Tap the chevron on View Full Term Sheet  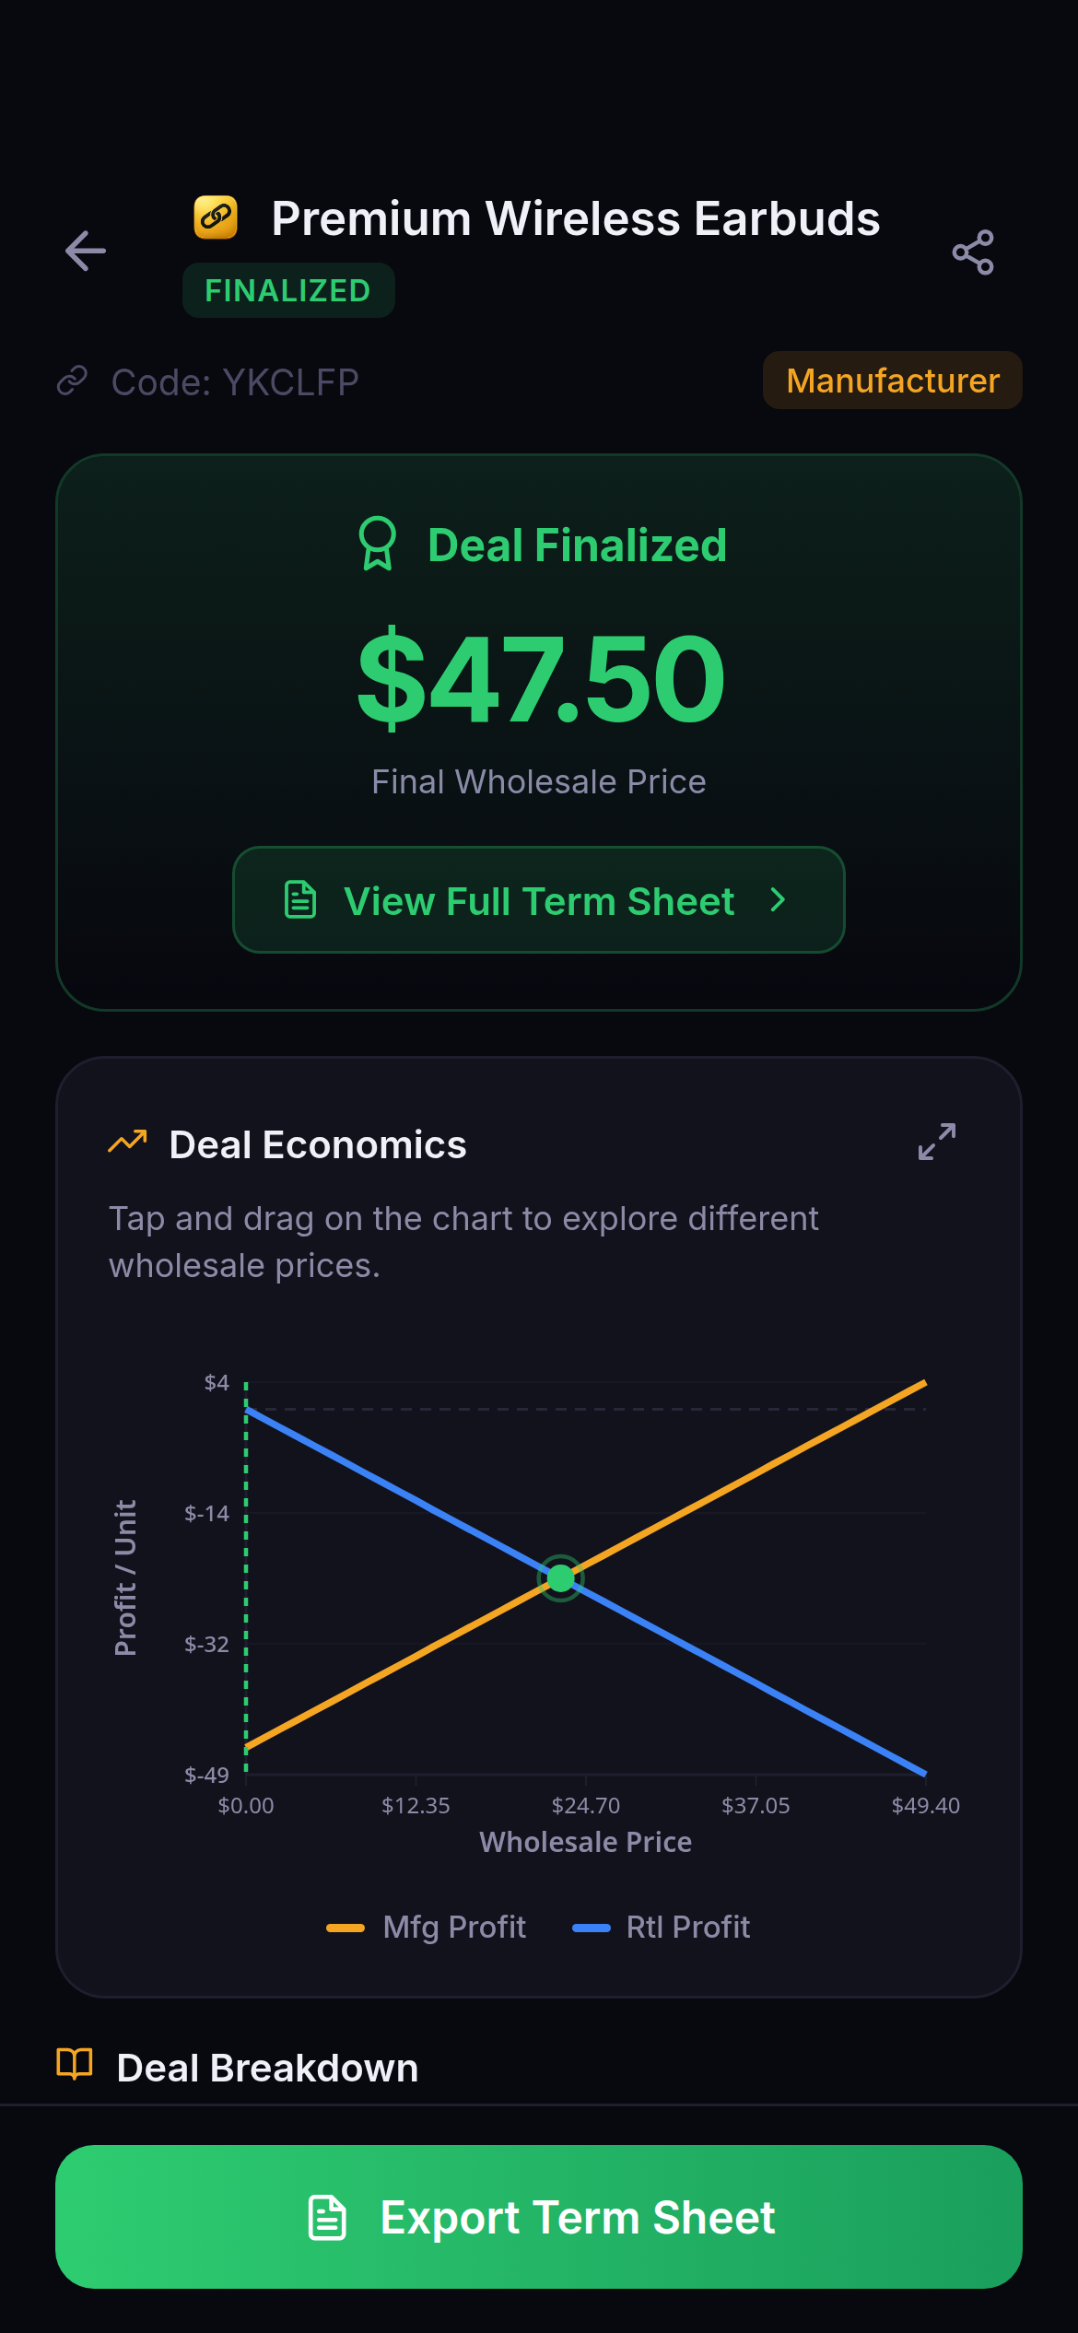[778, 900]
